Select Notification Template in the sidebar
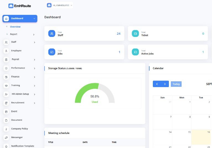212x148 pixels. coord(23,146)
